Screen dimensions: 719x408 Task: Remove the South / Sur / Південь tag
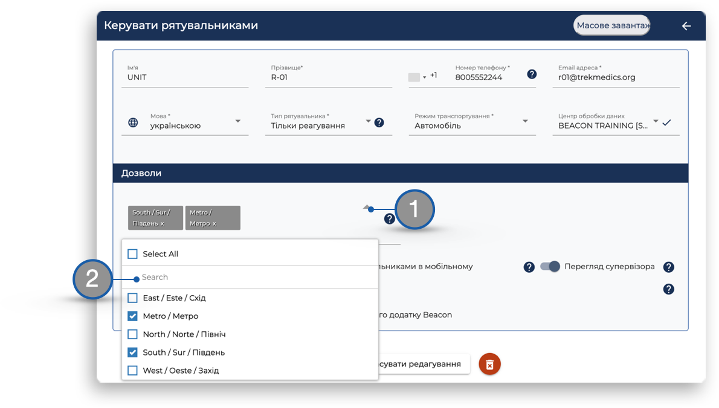[x=163, y=223]
